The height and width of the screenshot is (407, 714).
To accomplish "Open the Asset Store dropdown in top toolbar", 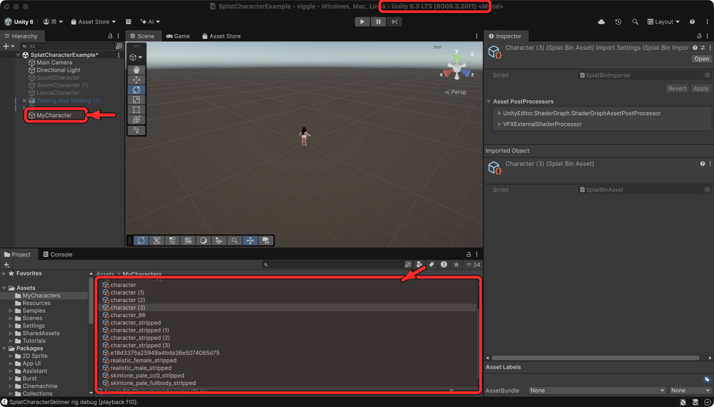I will point(93,22).
